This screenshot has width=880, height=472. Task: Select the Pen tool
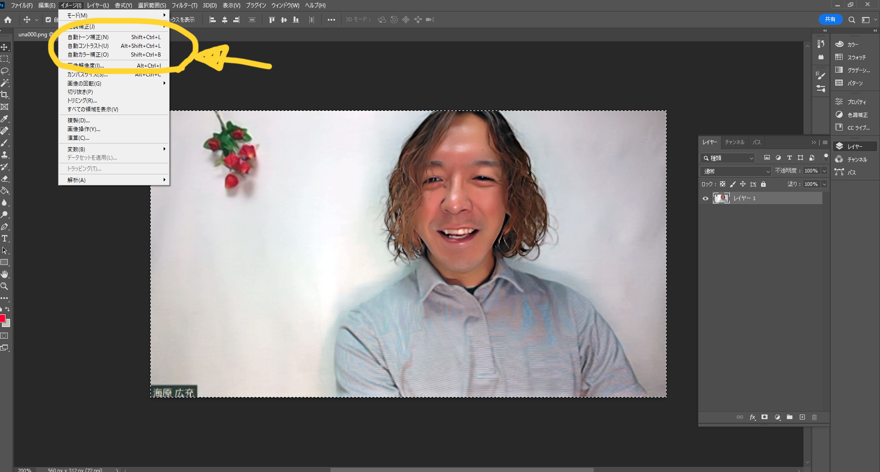[5, 227]
